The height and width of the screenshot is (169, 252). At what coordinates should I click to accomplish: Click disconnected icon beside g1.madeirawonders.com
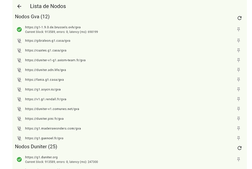click(x=19, y=128)
